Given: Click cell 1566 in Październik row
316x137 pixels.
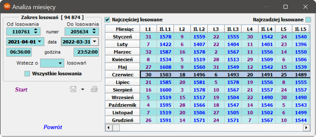Looking at the screenshot, I should click(x=199, y=105).
